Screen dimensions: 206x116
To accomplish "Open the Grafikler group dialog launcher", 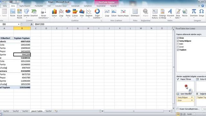I will (101, 21).
